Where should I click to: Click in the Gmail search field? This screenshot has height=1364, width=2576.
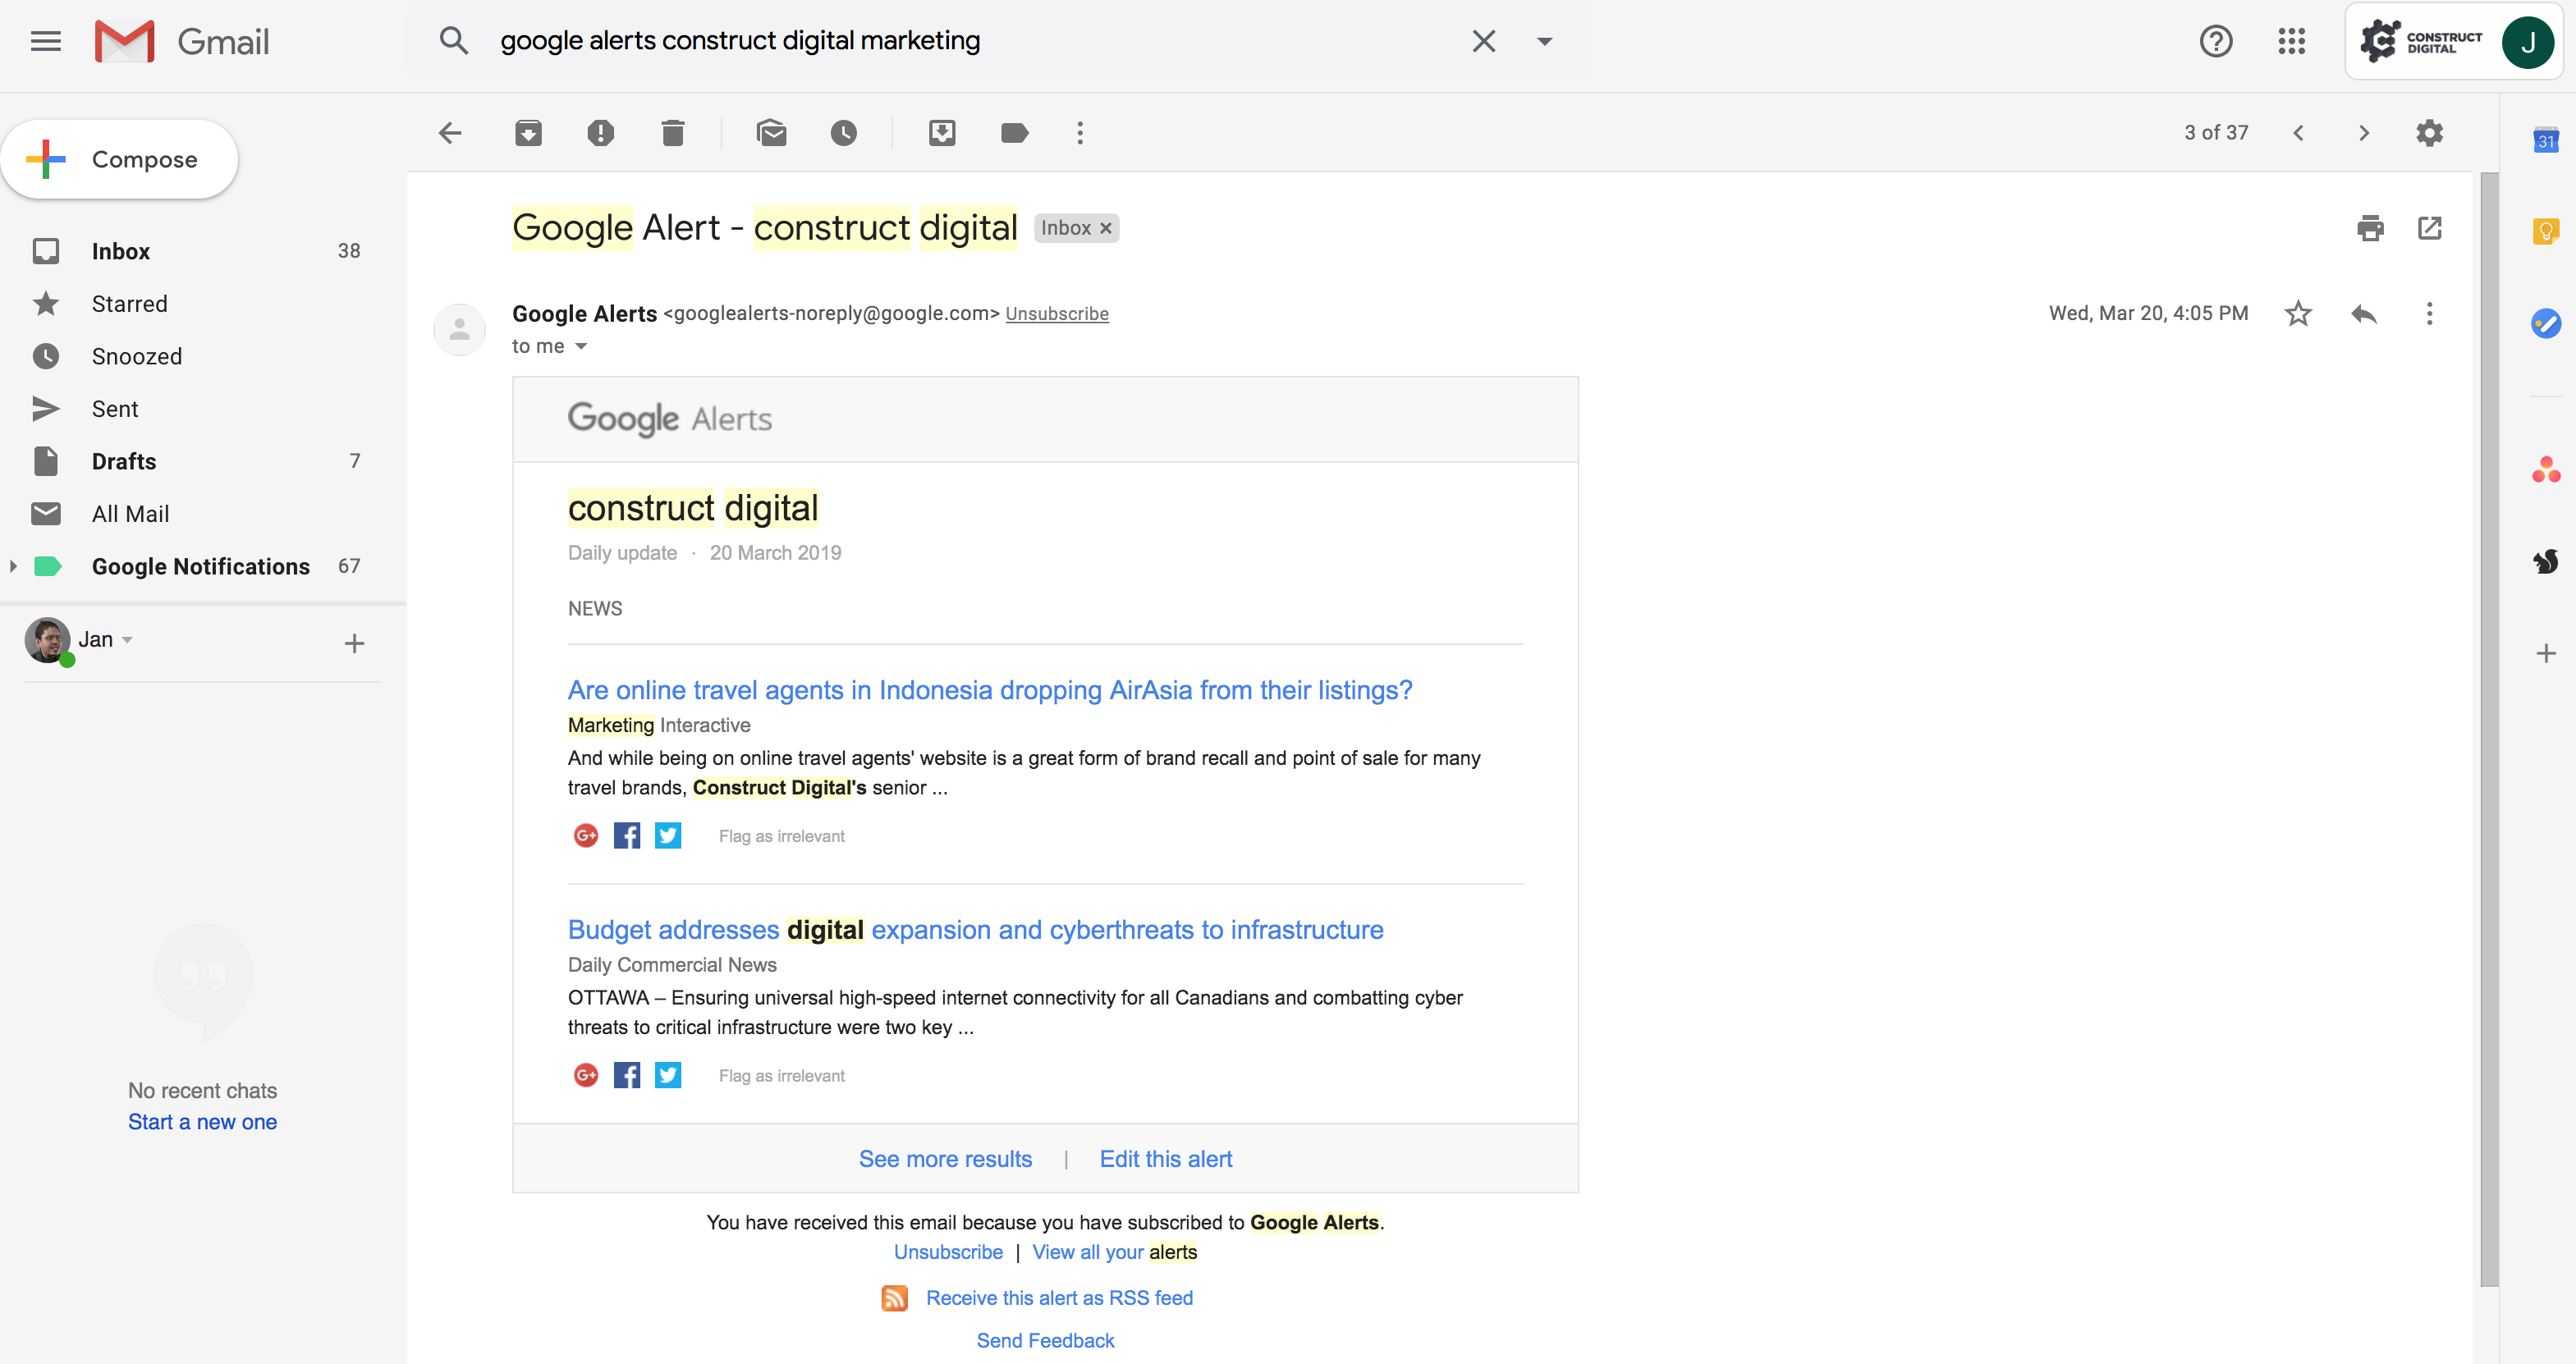[x=960, y=41]
